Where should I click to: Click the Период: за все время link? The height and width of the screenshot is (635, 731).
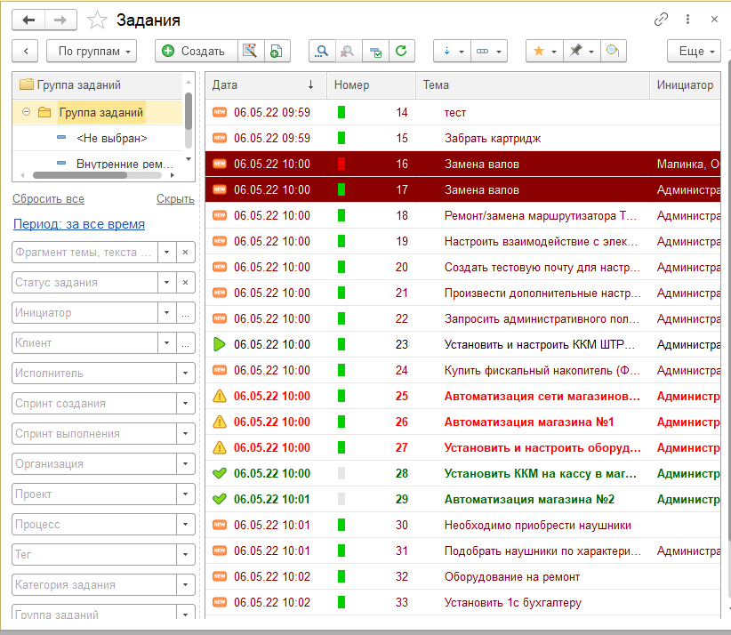point(78,224)
